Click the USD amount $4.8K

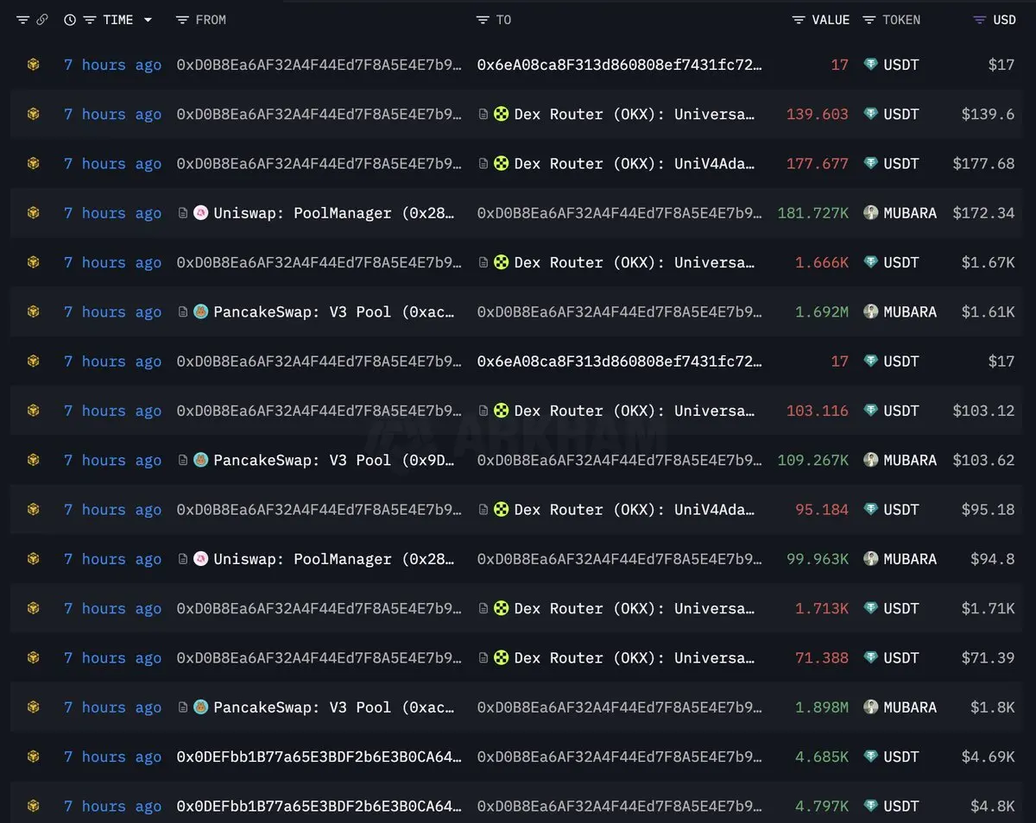pyautogui.click(x=992, y=806)
